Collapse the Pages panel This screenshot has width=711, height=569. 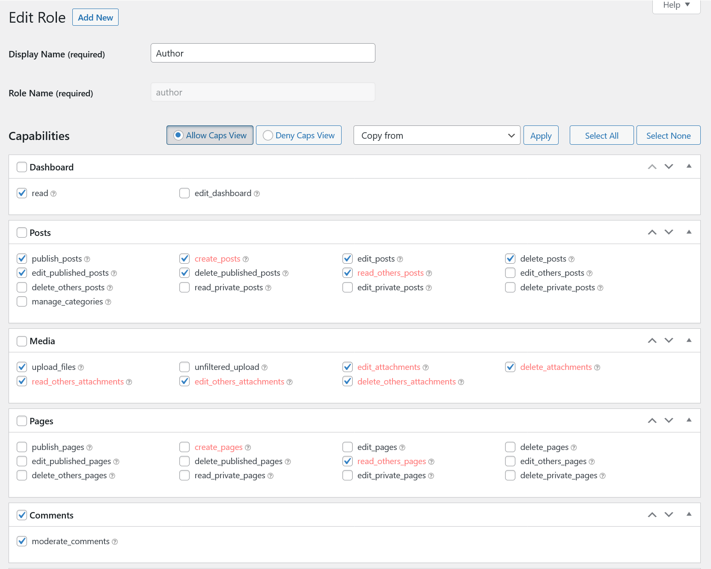point(689,420)
